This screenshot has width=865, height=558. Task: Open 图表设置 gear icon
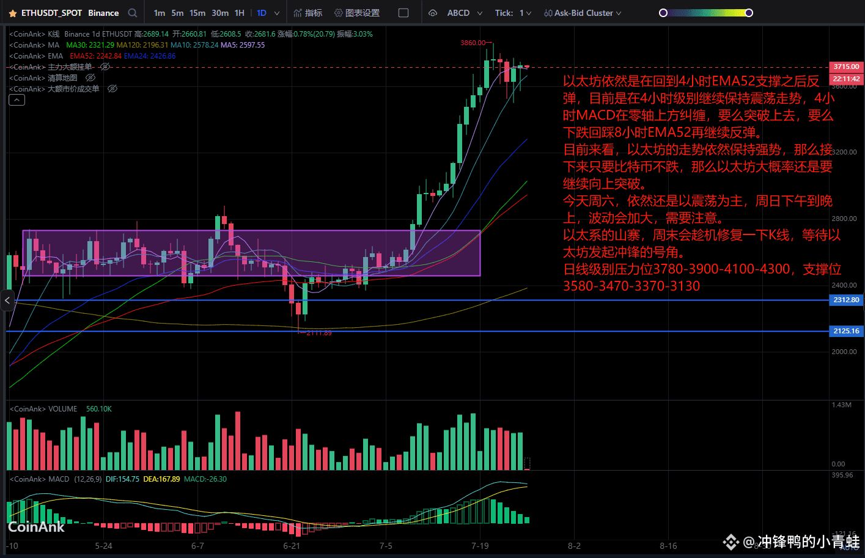pos(338,13)
